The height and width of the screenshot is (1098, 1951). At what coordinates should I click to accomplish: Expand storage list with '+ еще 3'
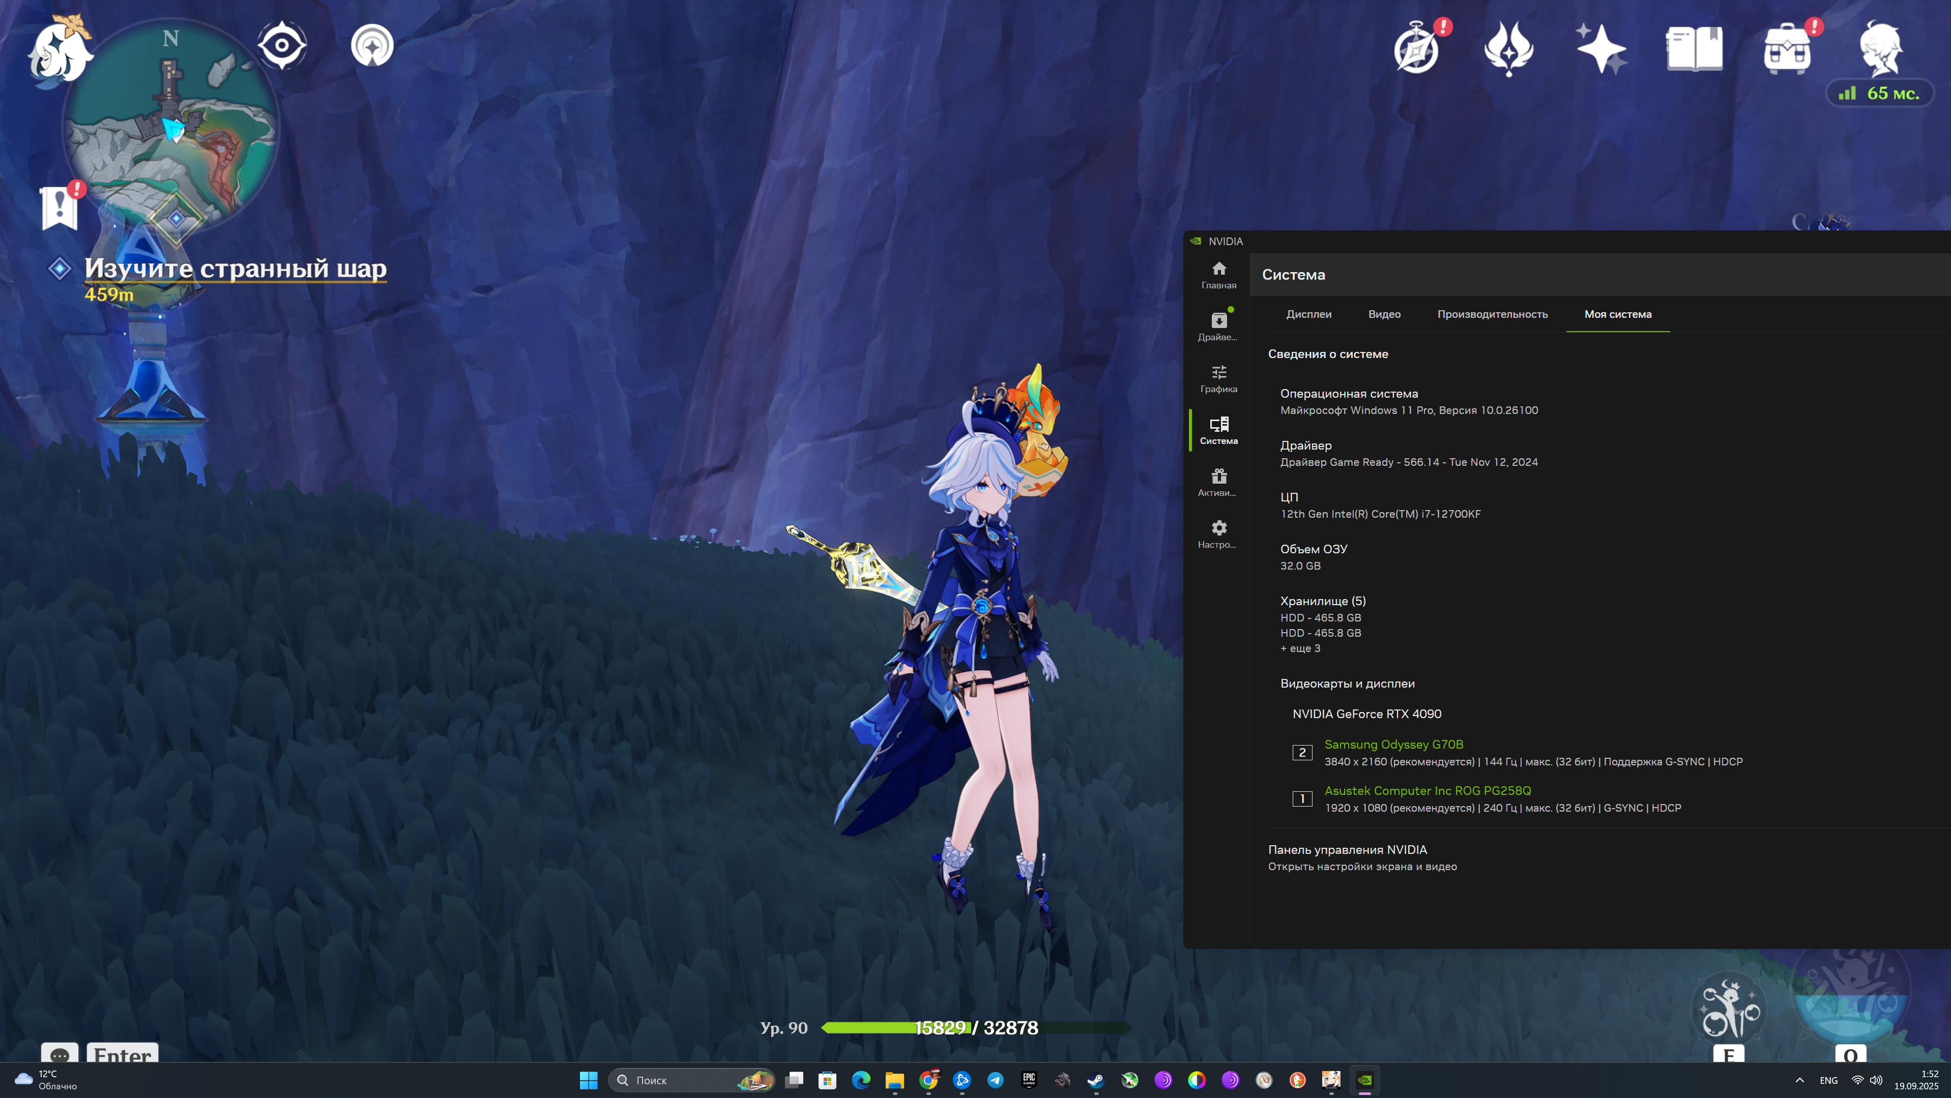[1300, 648]
